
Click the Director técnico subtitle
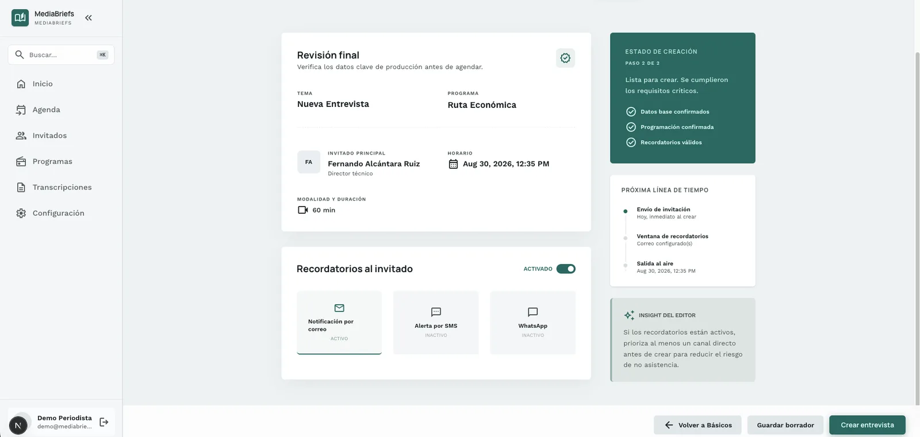(350, 173)
